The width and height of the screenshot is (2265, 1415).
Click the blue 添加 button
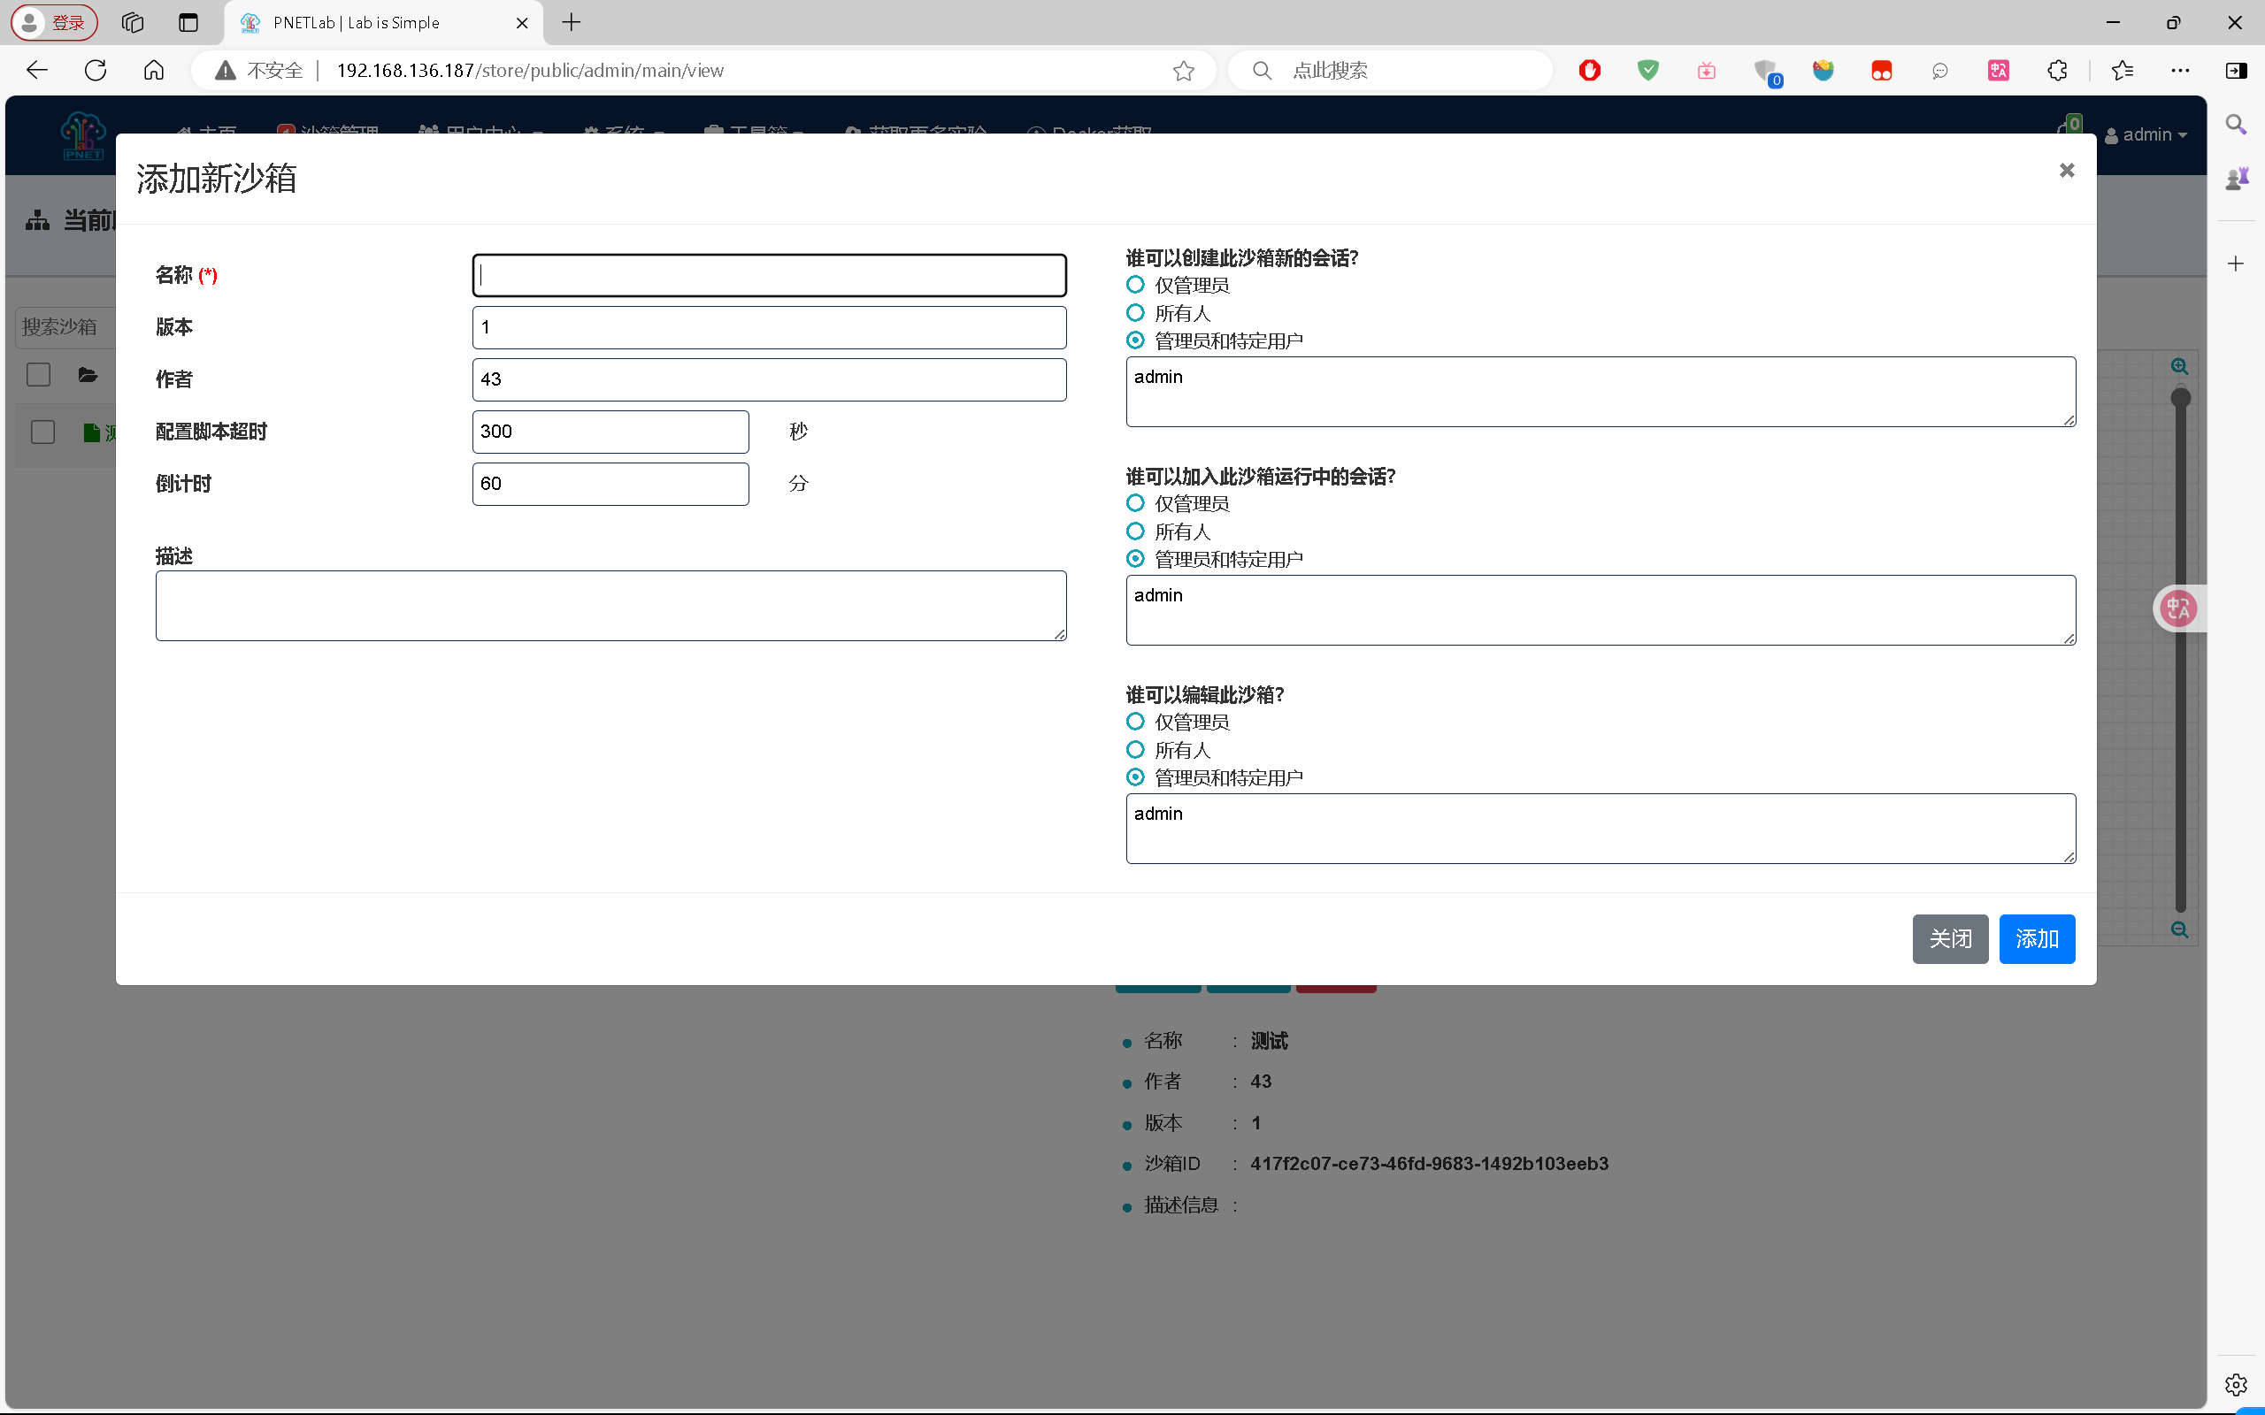pos(2037,938)
